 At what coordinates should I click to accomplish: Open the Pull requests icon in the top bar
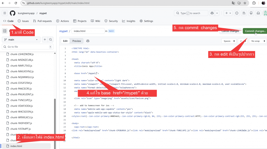pyautogui.click(x=244, y=13)
